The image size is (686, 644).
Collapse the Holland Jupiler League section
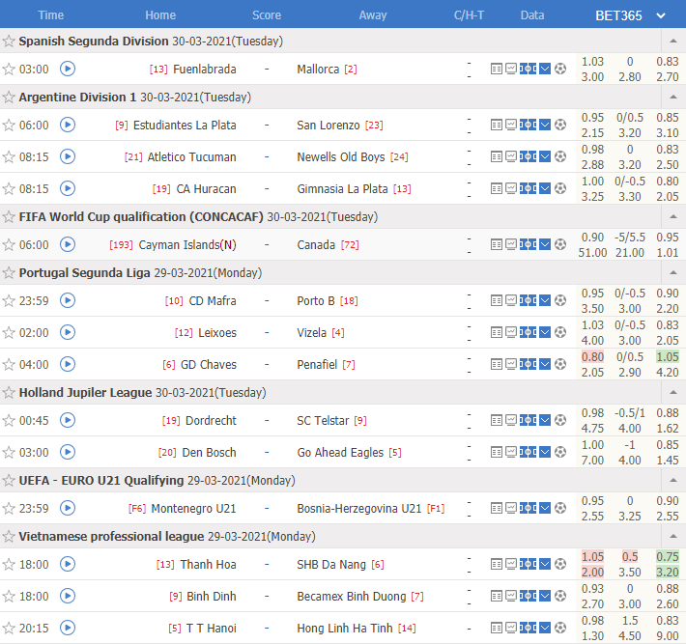[673, 393]
